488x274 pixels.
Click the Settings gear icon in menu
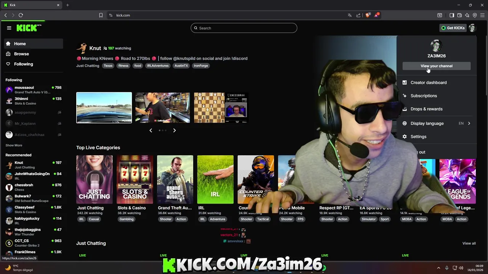[405, 137]
